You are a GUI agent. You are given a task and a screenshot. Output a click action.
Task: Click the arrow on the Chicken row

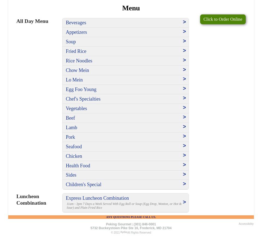184,155
